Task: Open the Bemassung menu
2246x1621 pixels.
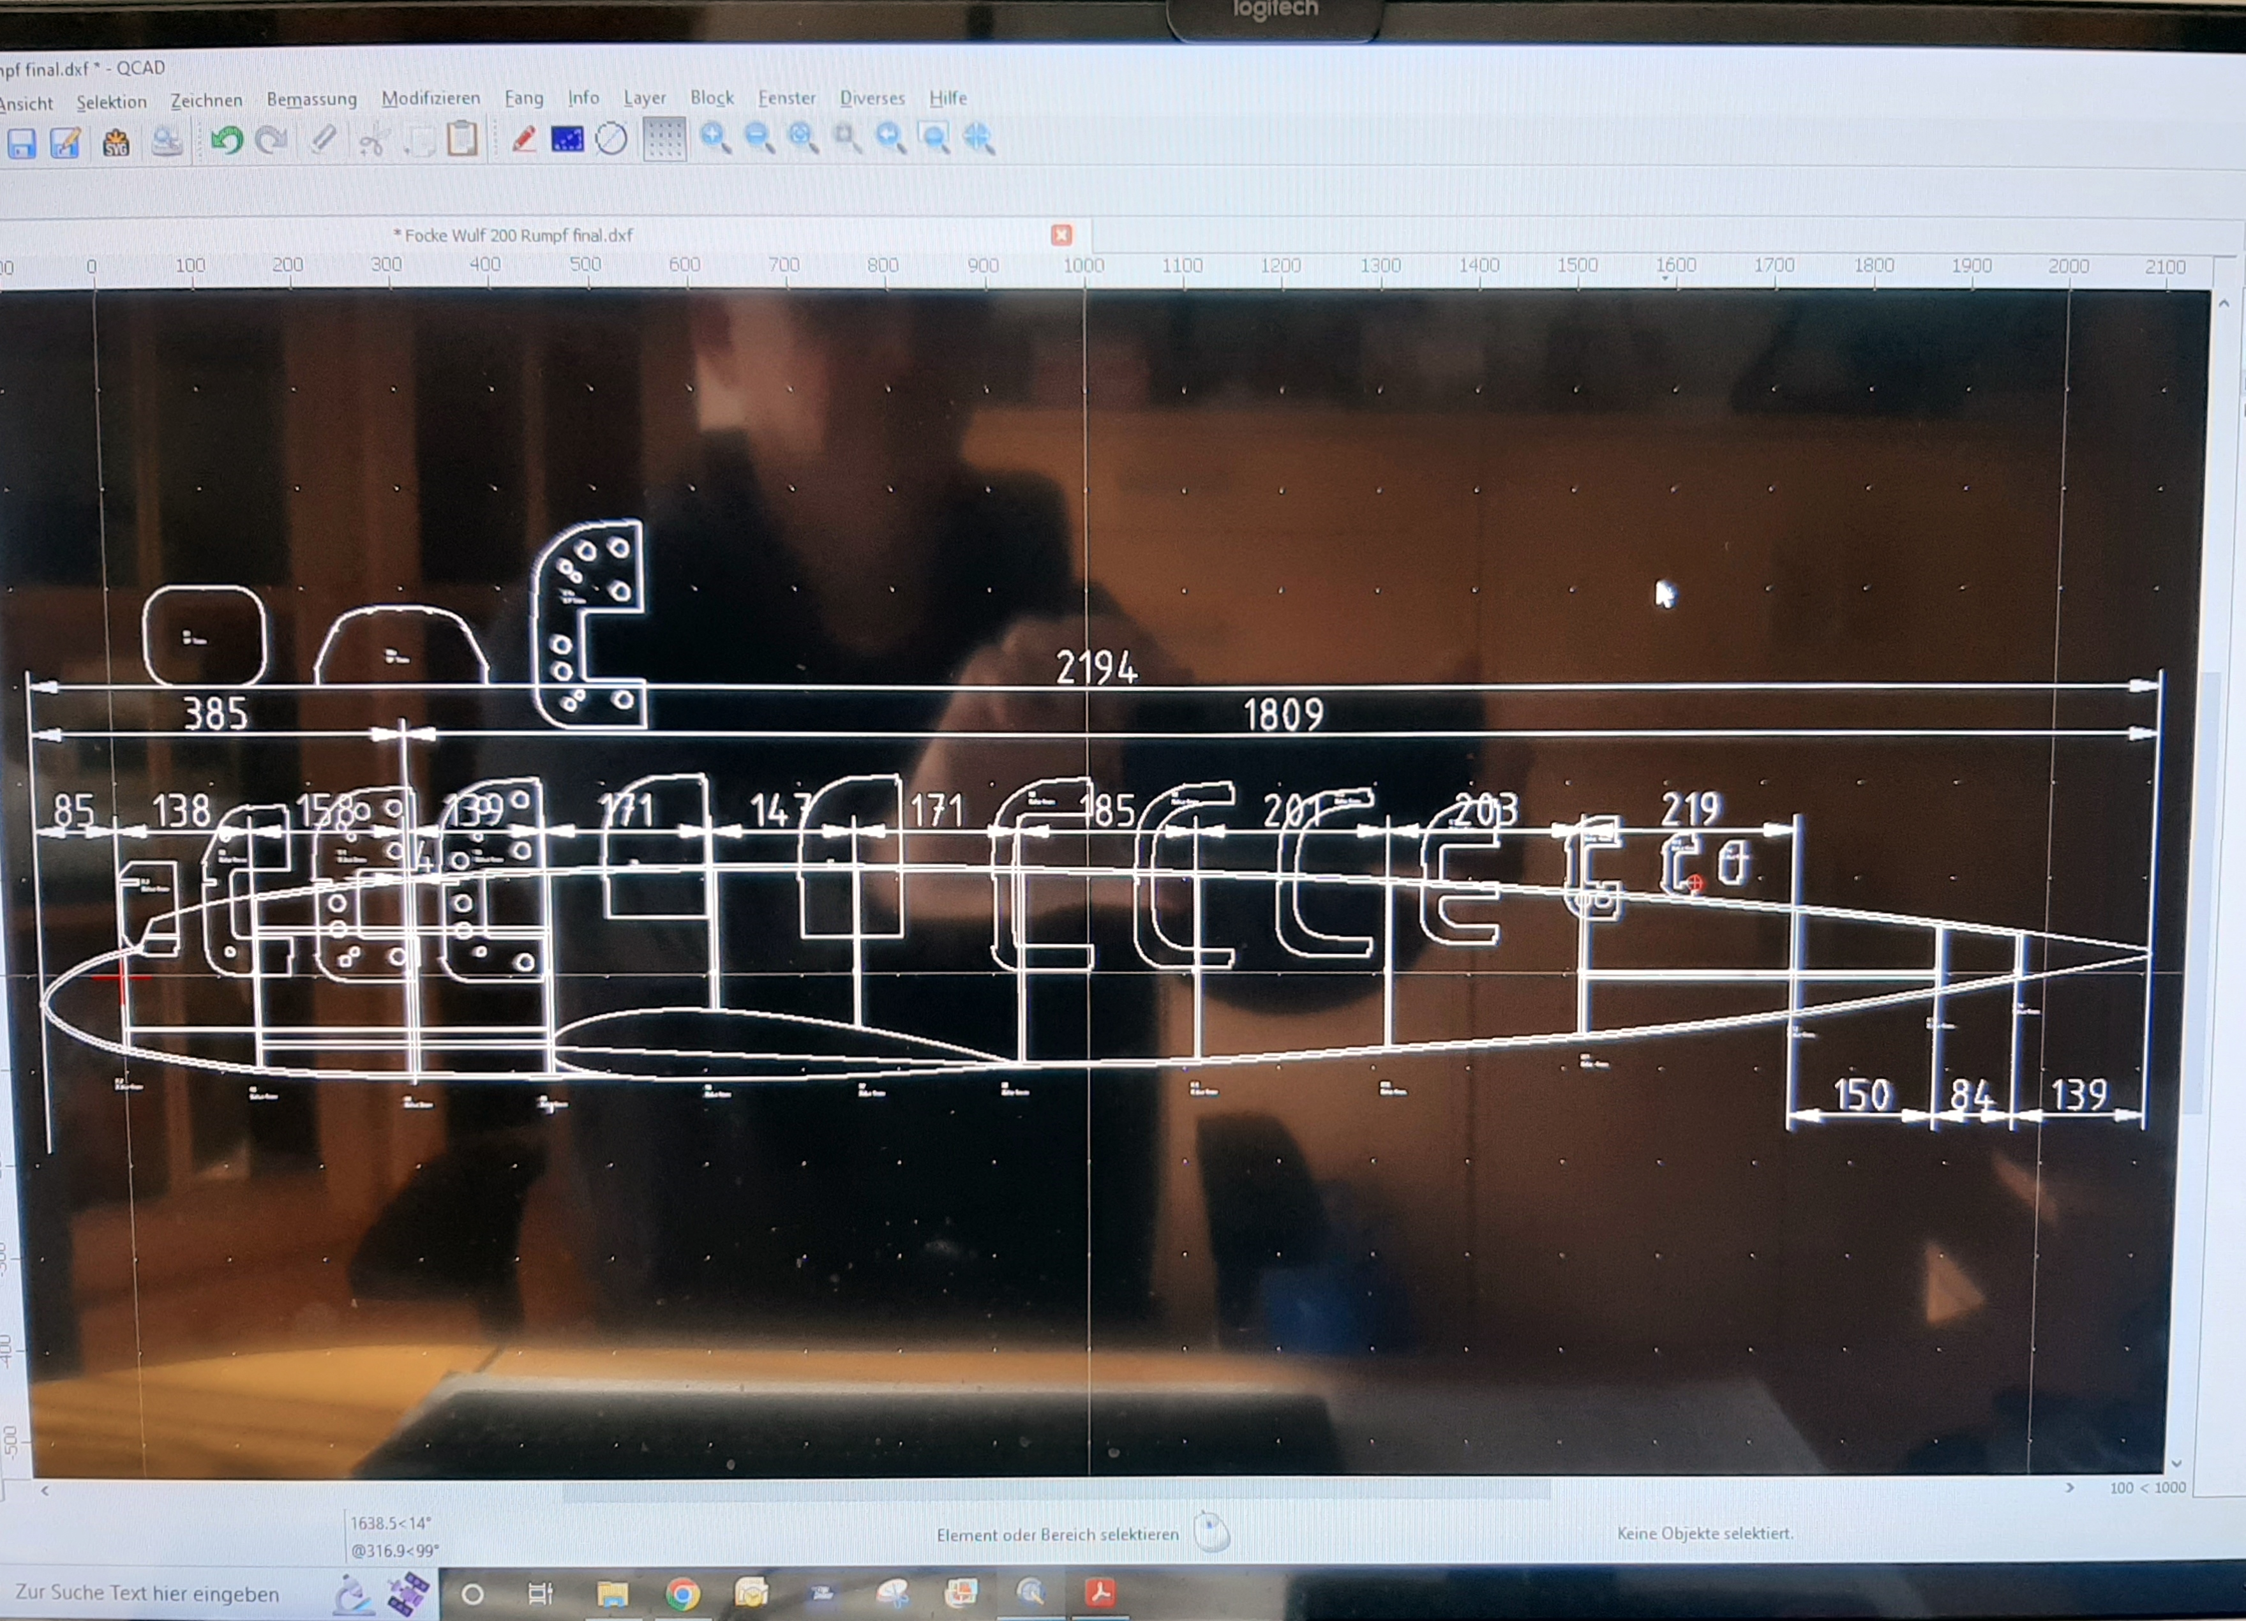Action: point(311,99)
